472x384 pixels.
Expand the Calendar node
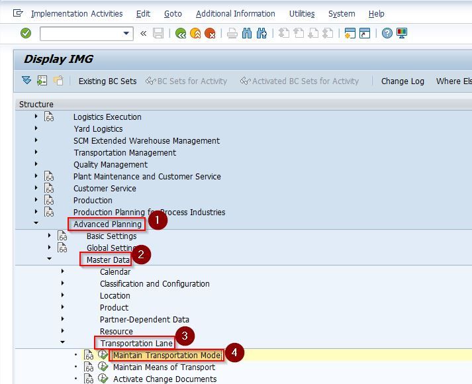(63, 271)
